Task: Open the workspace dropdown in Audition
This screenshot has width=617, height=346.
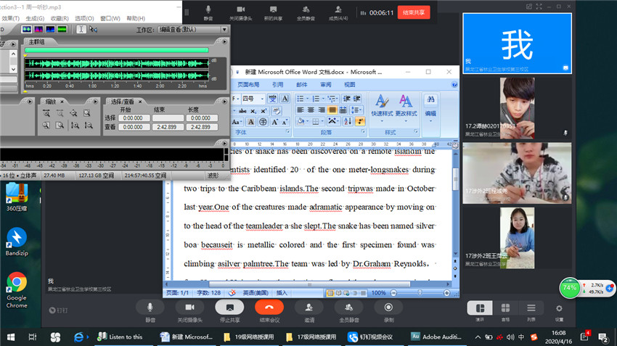Action: point(224,30)
